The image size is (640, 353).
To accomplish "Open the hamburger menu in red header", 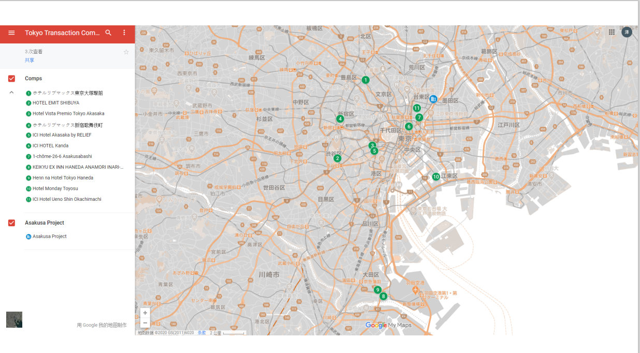I will pyautogui.click(x=11, y=33).
